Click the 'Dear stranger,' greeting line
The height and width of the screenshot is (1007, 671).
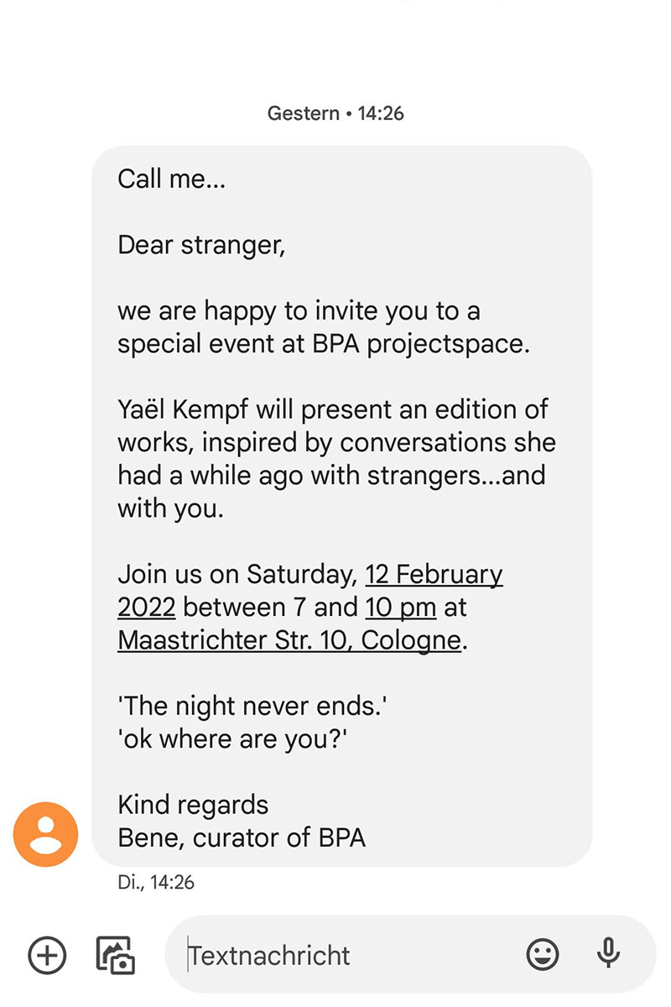(201, 245)
